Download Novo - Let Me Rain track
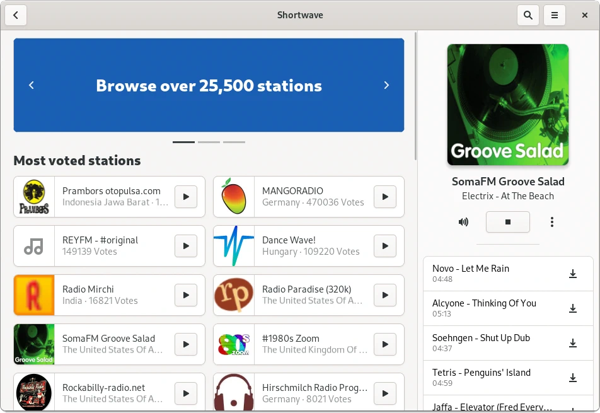 coord(573,274)
